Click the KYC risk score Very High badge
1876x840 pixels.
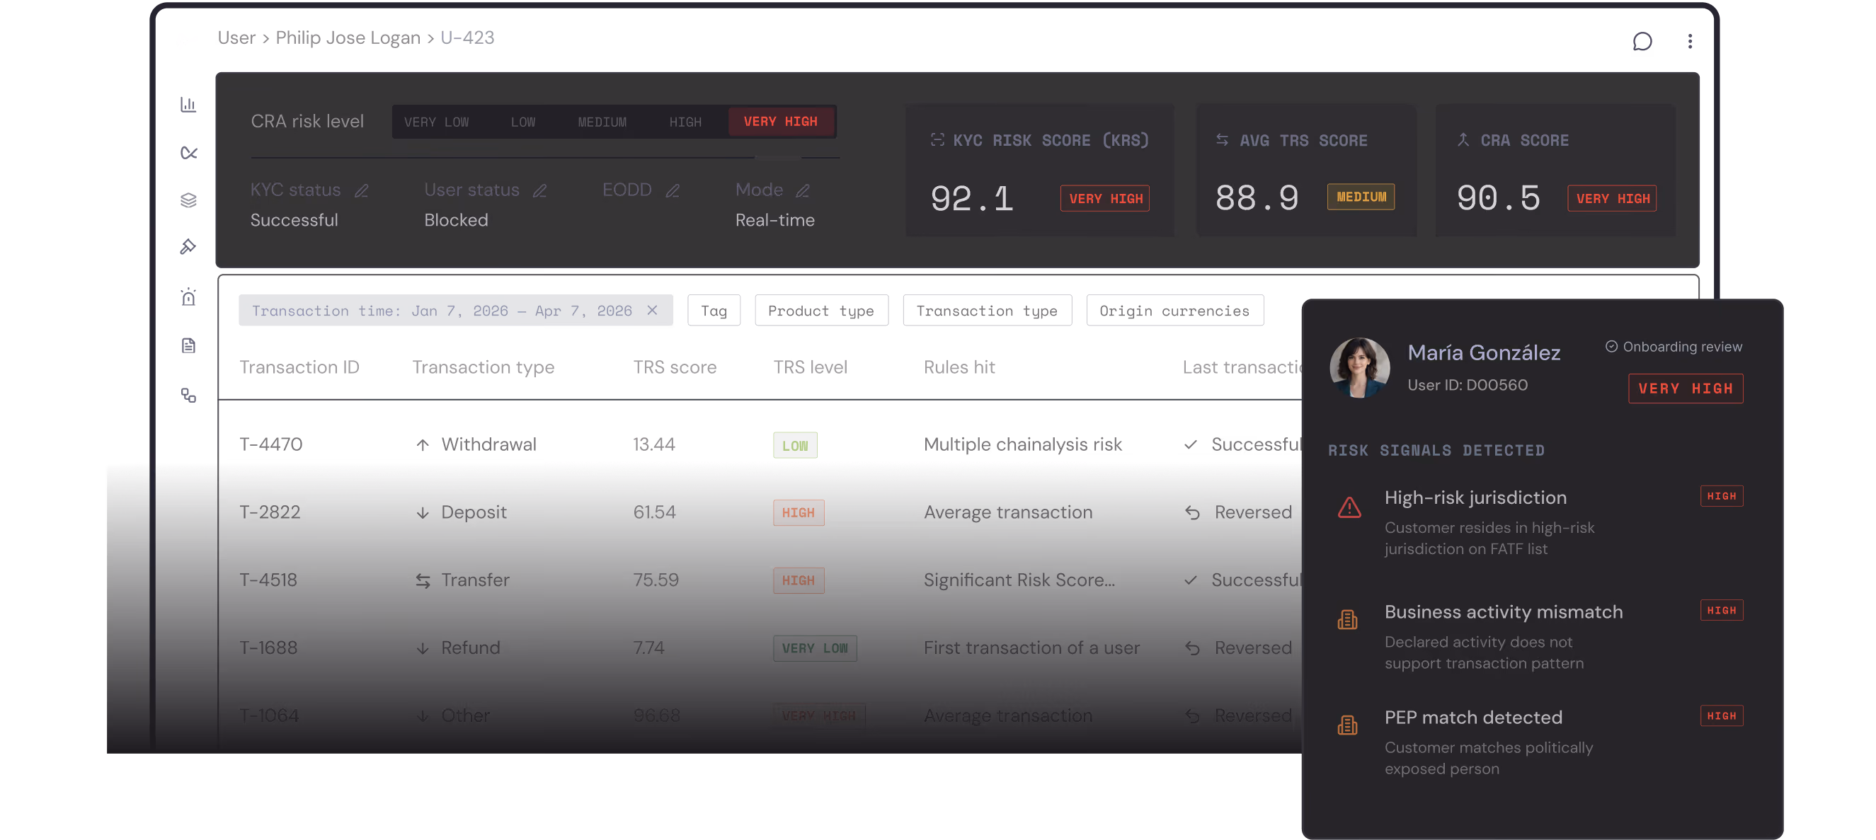1105,199
